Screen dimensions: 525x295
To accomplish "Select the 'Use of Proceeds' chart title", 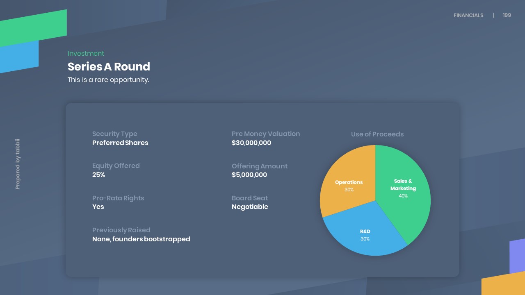I will click(x=377, y=134).
